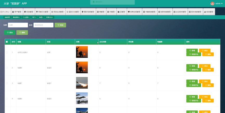Click the 标签管理 menu icon
This screenshot has height=113, width=225.
[25, 12]
